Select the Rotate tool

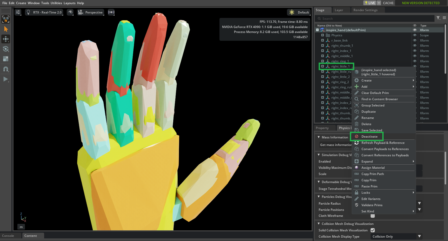[x=6, y=49]
